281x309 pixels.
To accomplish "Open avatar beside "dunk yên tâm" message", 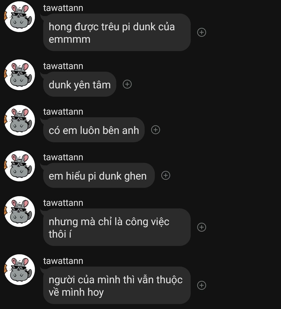I will pyautogui.click(x=20, y=75).
